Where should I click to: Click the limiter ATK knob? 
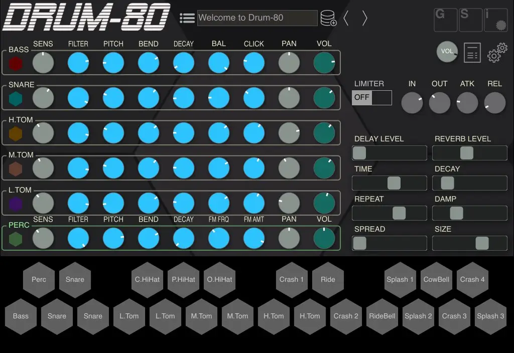[x=467, y=103]
